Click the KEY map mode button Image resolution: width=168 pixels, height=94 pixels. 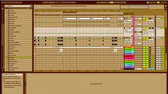[x=151, y=2]
